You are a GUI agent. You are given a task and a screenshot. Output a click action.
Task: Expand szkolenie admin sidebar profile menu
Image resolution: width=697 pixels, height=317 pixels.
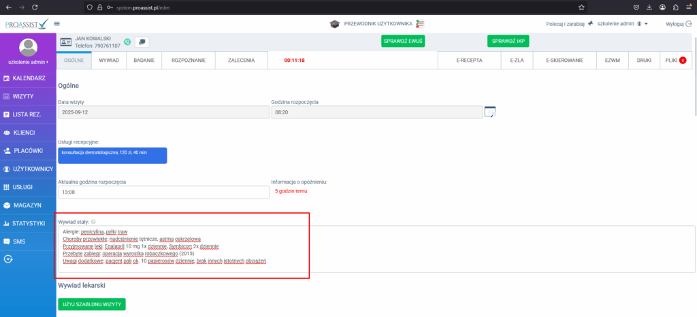click(28, 62)
